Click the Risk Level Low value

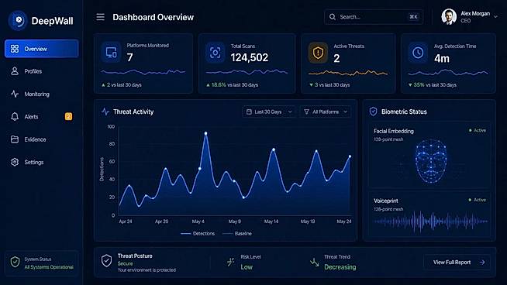(x=247, y=267)
